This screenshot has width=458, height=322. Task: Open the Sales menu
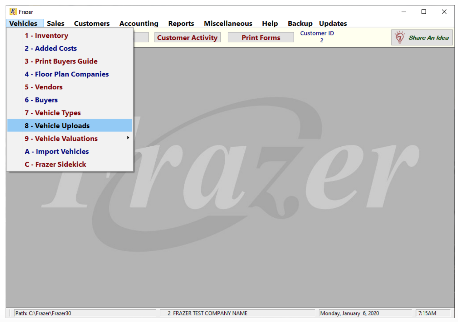(x=56, y=23)
